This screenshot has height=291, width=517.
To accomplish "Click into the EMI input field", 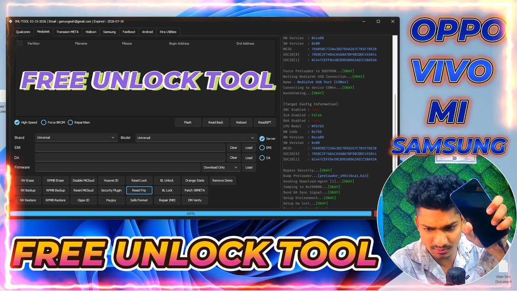I will [x=130, y=148].
